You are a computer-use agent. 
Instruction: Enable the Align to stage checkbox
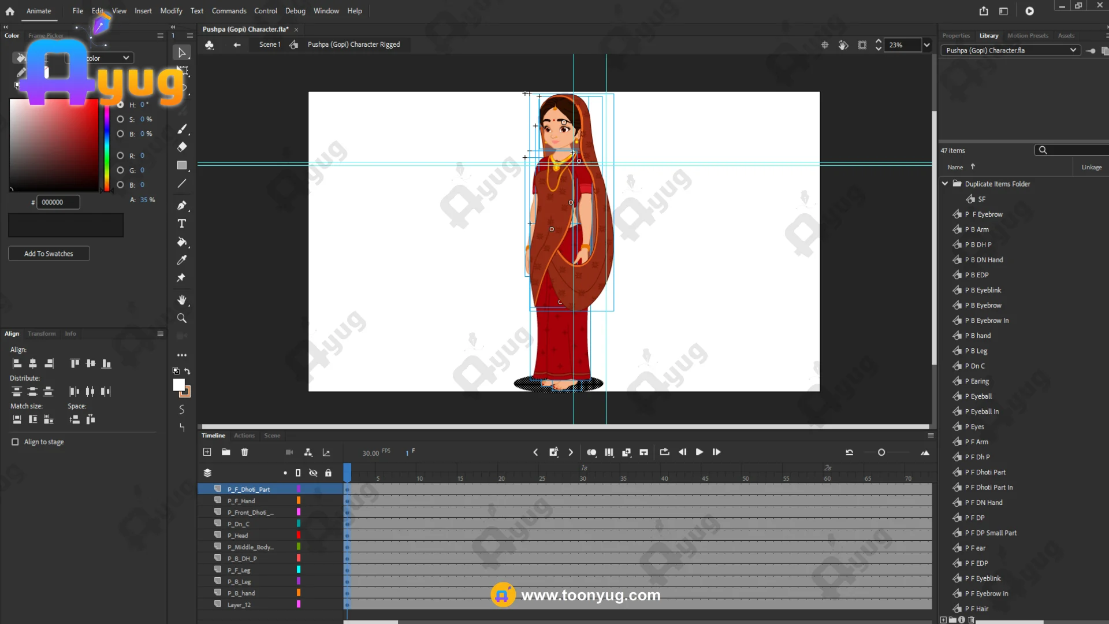(15, 442)
